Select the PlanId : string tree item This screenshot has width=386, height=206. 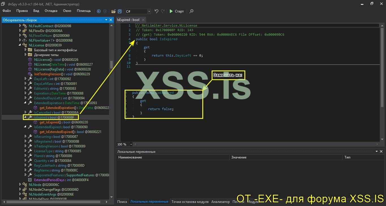(x=53, y=156)
